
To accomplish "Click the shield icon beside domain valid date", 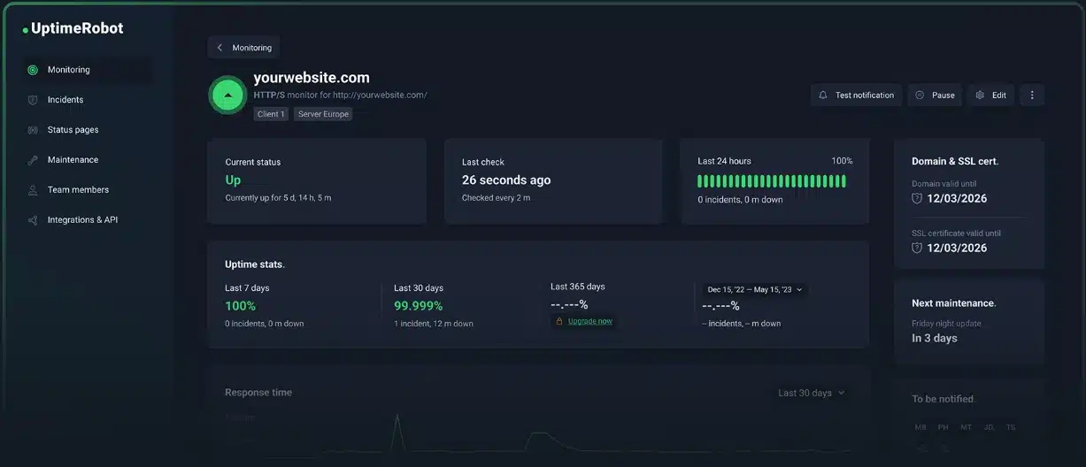I will (917, 199).
